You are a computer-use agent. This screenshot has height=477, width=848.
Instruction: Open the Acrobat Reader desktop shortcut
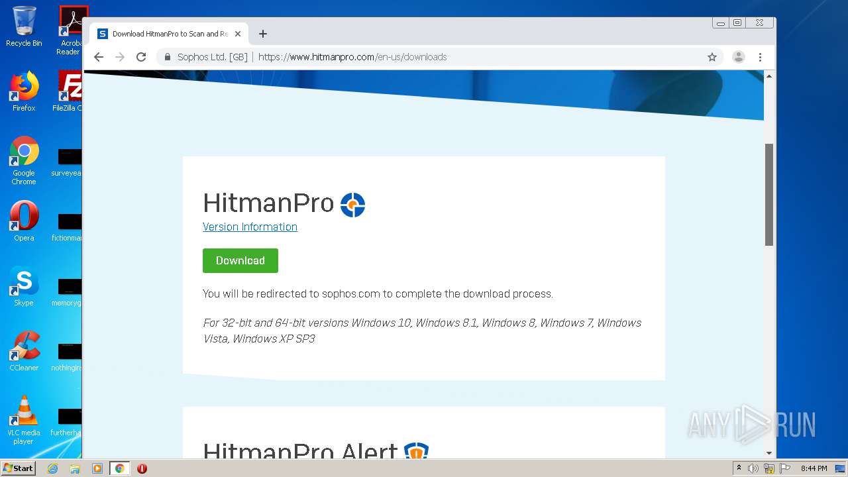70,30
